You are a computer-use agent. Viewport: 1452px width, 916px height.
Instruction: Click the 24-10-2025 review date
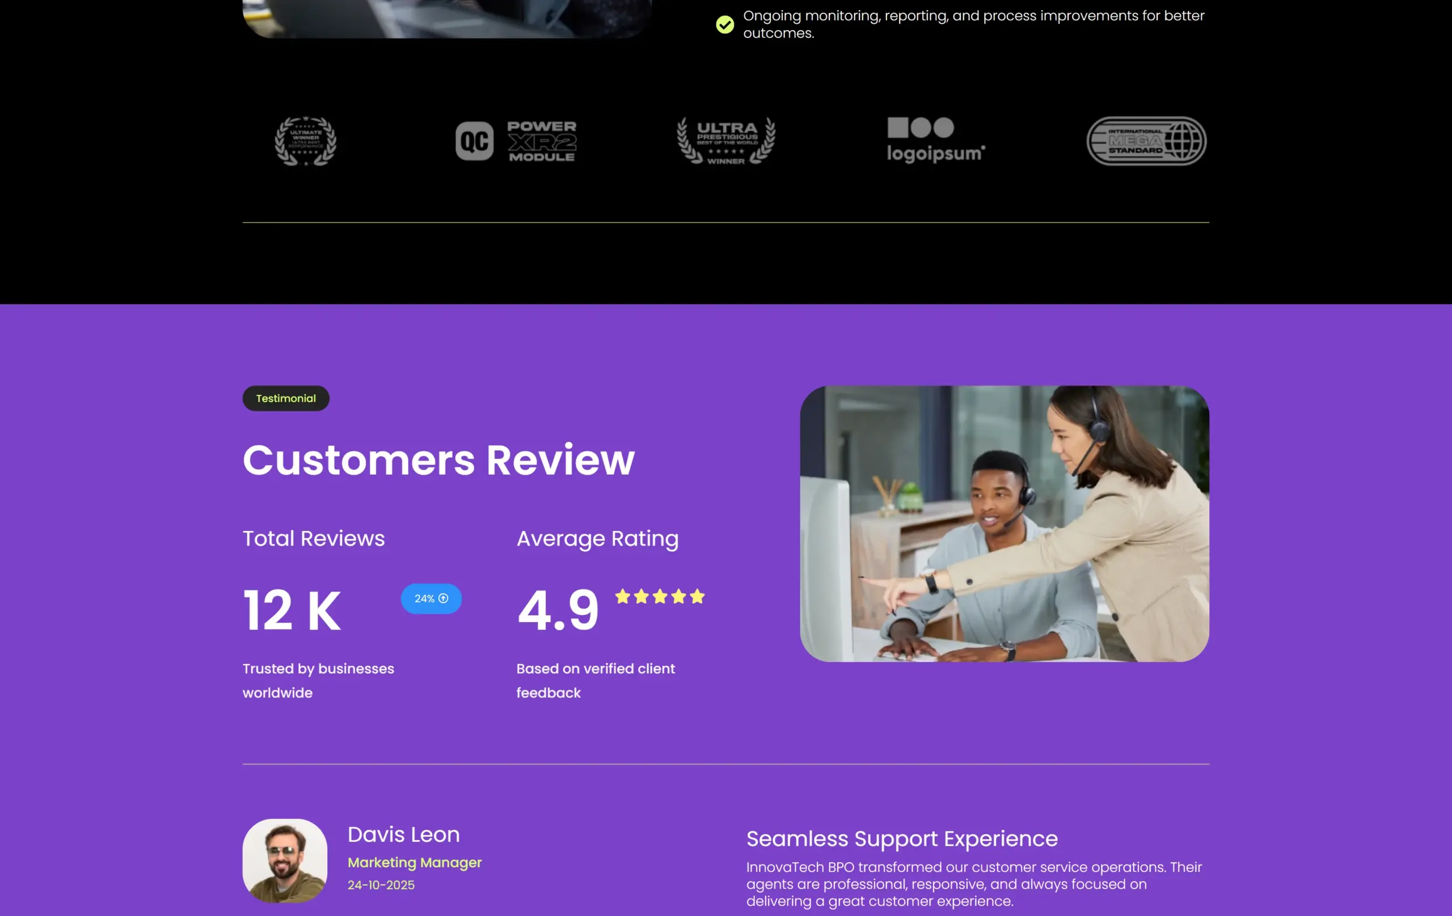[381, 885]
